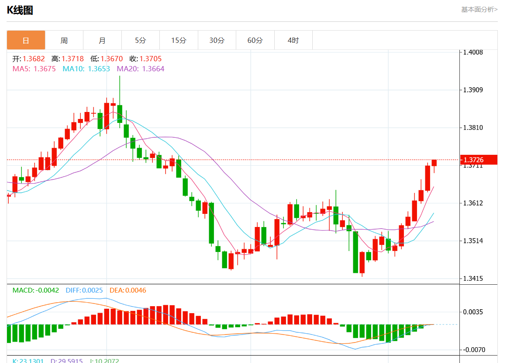Open the 基本面分析> link
507x363 pixels.
click(479, 9)
